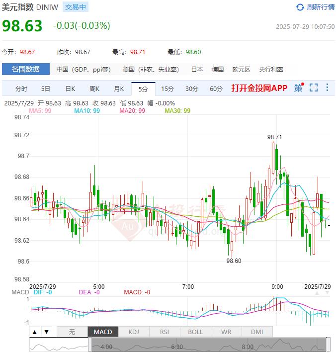Select the 无 (none) indicator option
The height and width of the screenshot is (353, 336).
(x=72, y=332)
